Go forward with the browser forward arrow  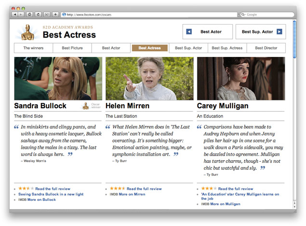pos(21,14)
